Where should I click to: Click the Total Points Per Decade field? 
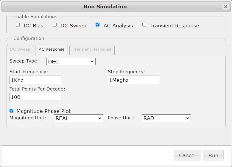click(x=35, y=97)
